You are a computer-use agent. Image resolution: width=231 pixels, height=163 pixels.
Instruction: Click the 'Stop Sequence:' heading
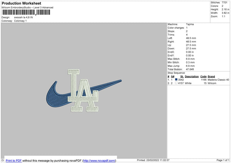(x=176, y=73)
